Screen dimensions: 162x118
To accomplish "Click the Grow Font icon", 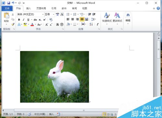I will click(x=46, y=25).
